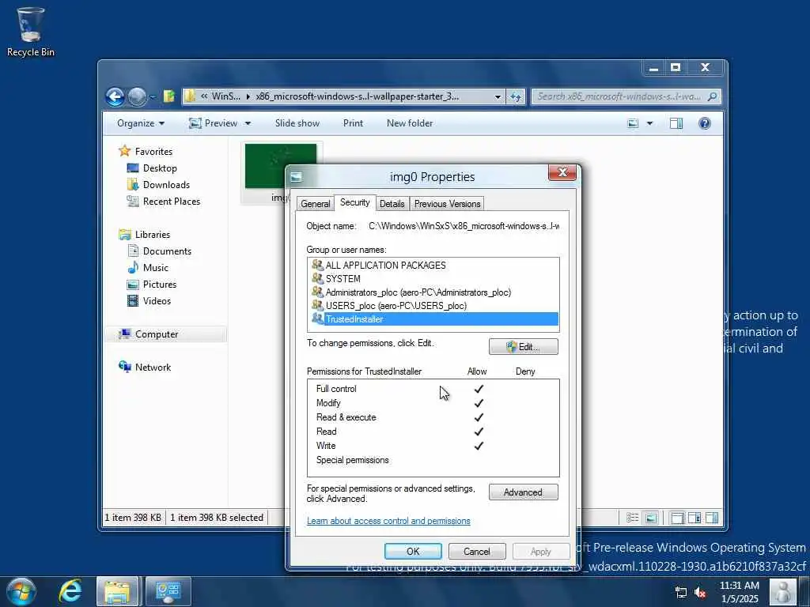Select ALL APPLICATION PACKAGES in the list

[385, 266]
